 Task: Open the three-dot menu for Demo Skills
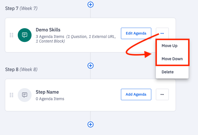pos(162,33)
